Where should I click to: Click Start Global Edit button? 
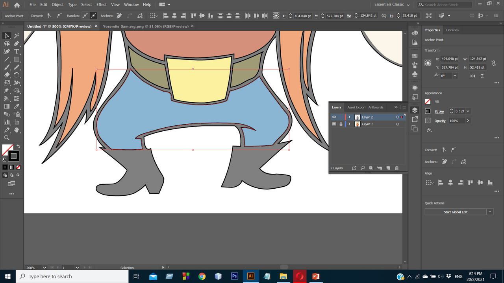(455, 212)
